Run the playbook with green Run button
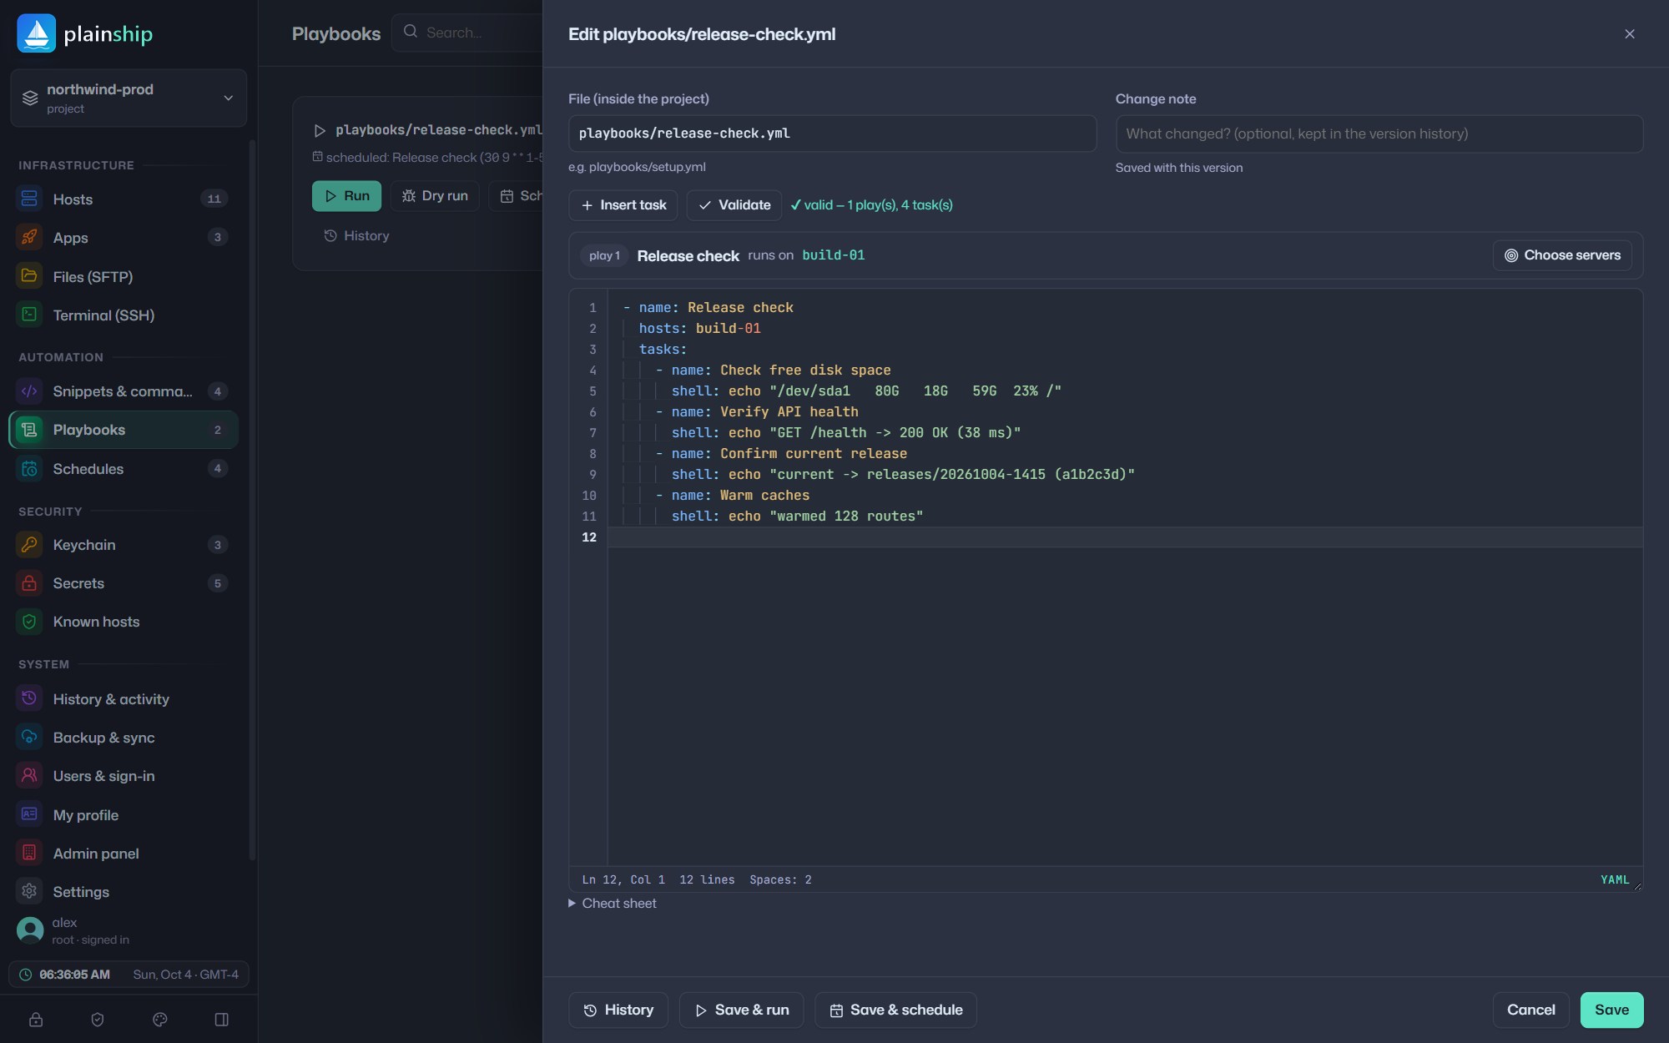Image resolution: width=1669 pixels, height=1043 pixels. tap(346, 196)
